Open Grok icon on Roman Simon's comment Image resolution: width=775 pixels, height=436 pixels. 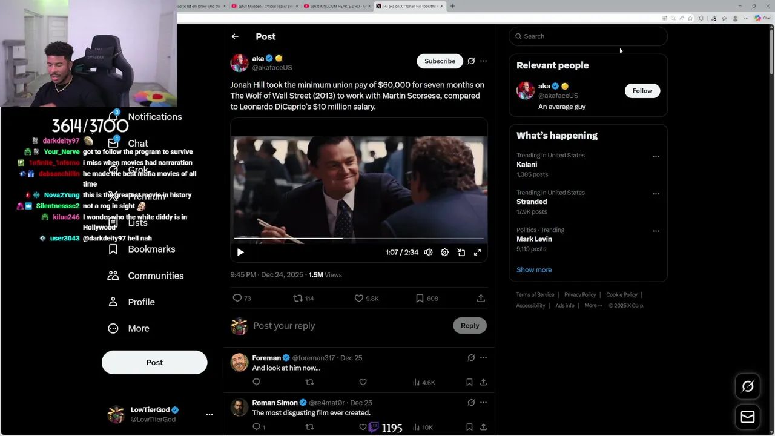[x=471, y=403]
